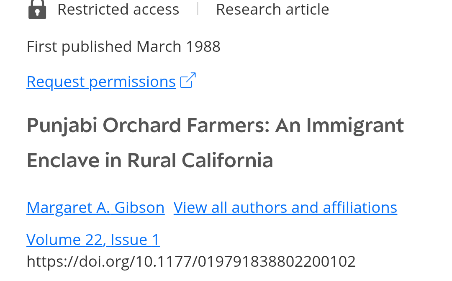This screenshot has width=452, height=281.
Task: Click the word affiliations in the authors link
Action: click(x=360, y=207)
